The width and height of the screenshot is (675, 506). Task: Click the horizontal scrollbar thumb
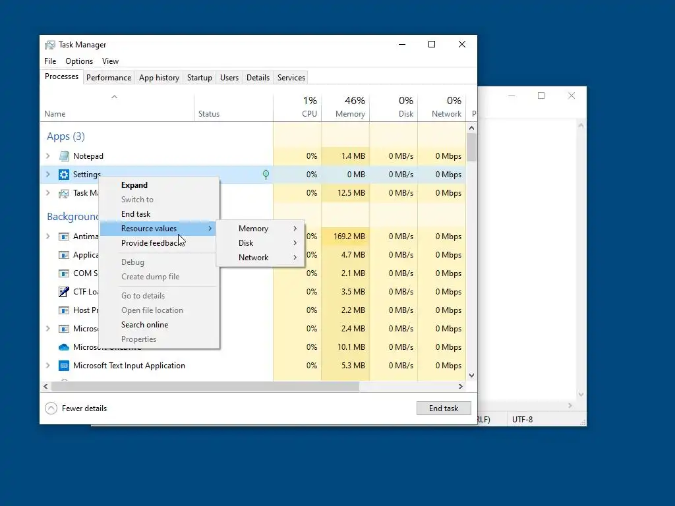click(205, 386)
